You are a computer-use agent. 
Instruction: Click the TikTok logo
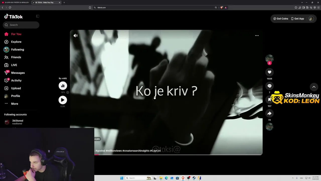pos(13,17)
